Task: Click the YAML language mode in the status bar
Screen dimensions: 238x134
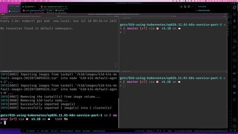Action: pos(170,131)
